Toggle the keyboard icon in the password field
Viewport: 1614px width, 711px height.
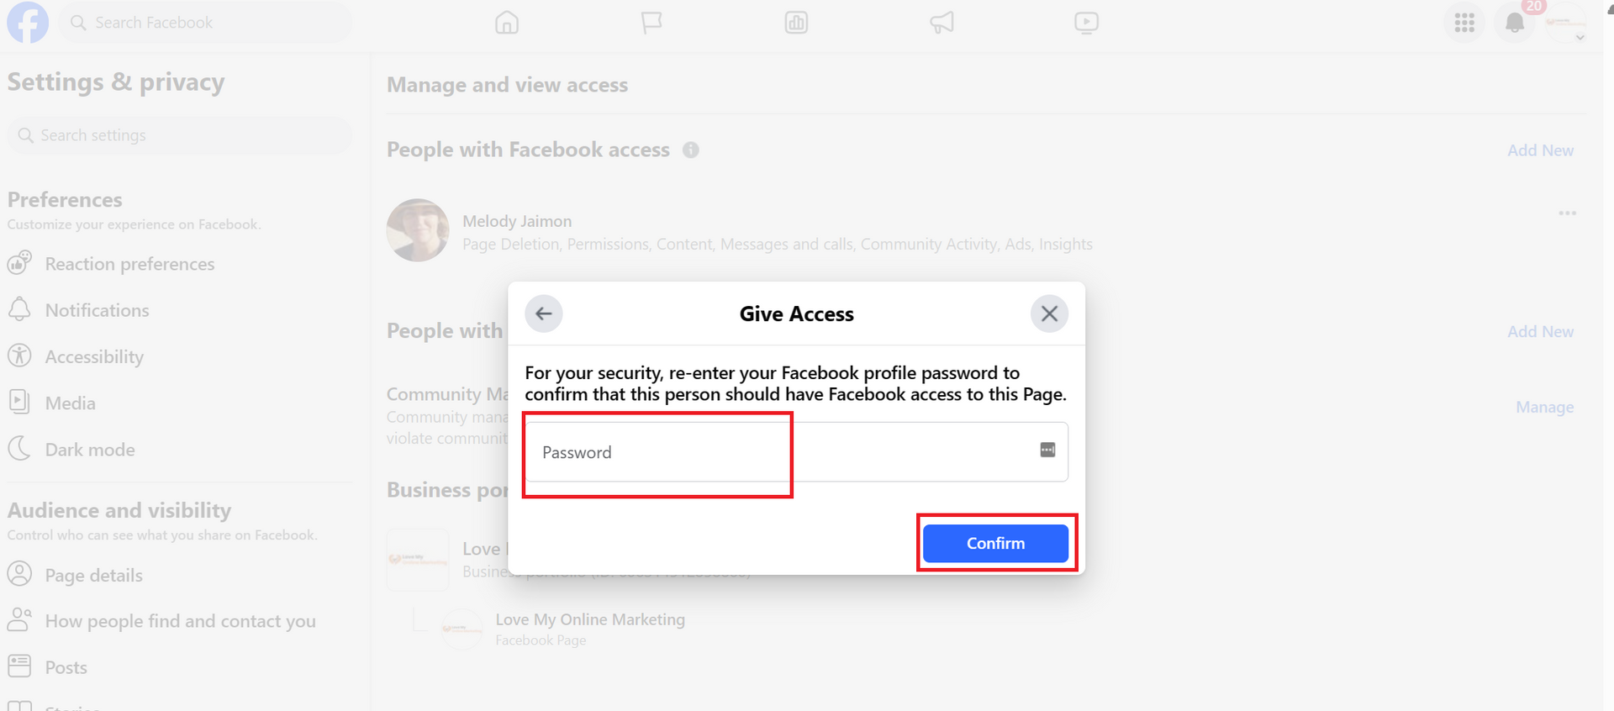[x=1047, y=450]
